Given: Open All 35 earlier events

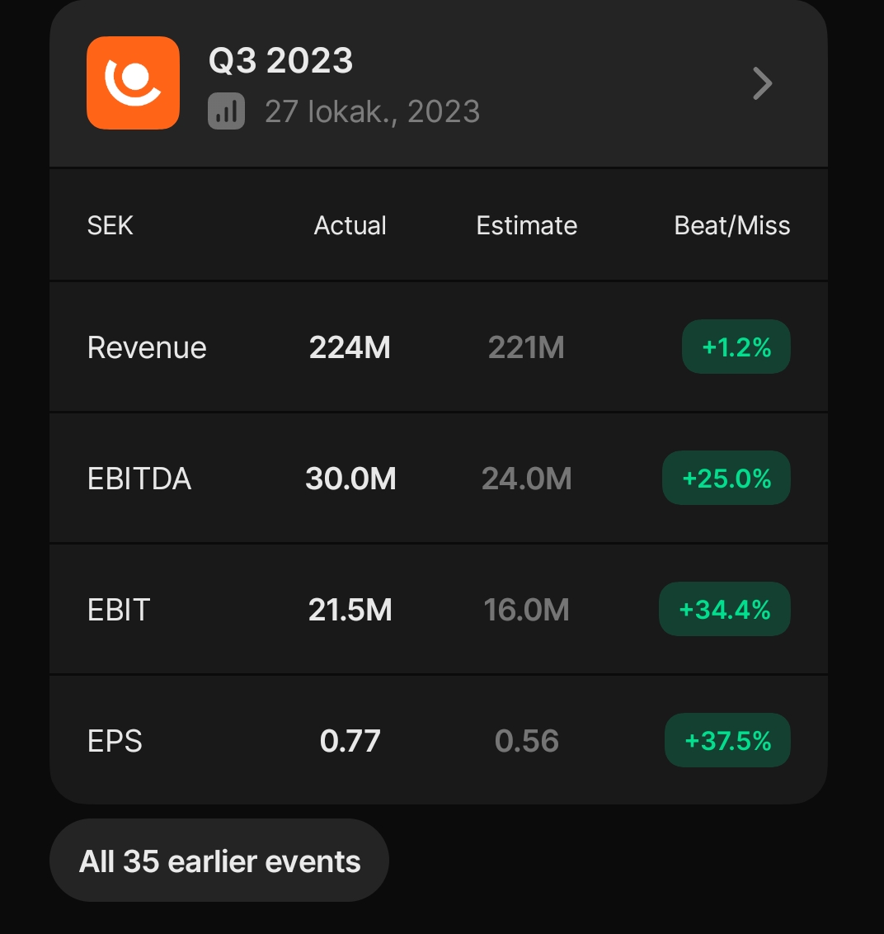Looking at the screenshot, I should point(219,861).
